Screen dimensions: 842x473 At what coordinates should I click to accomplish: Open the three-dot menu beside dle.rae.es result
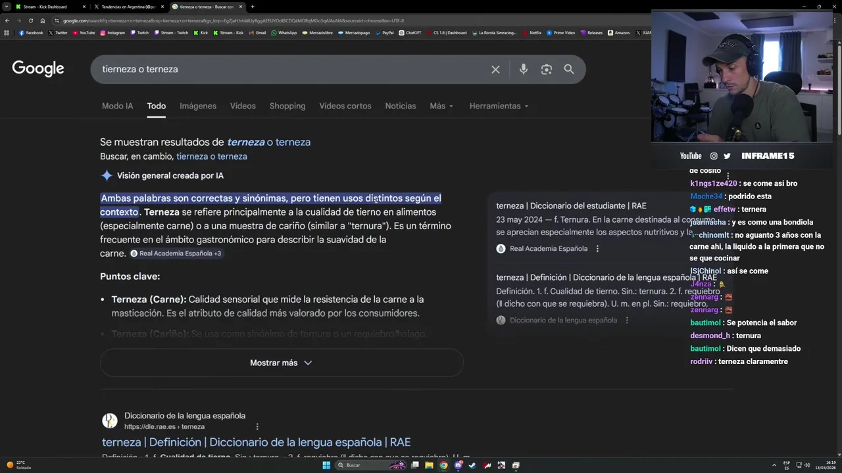257,426
